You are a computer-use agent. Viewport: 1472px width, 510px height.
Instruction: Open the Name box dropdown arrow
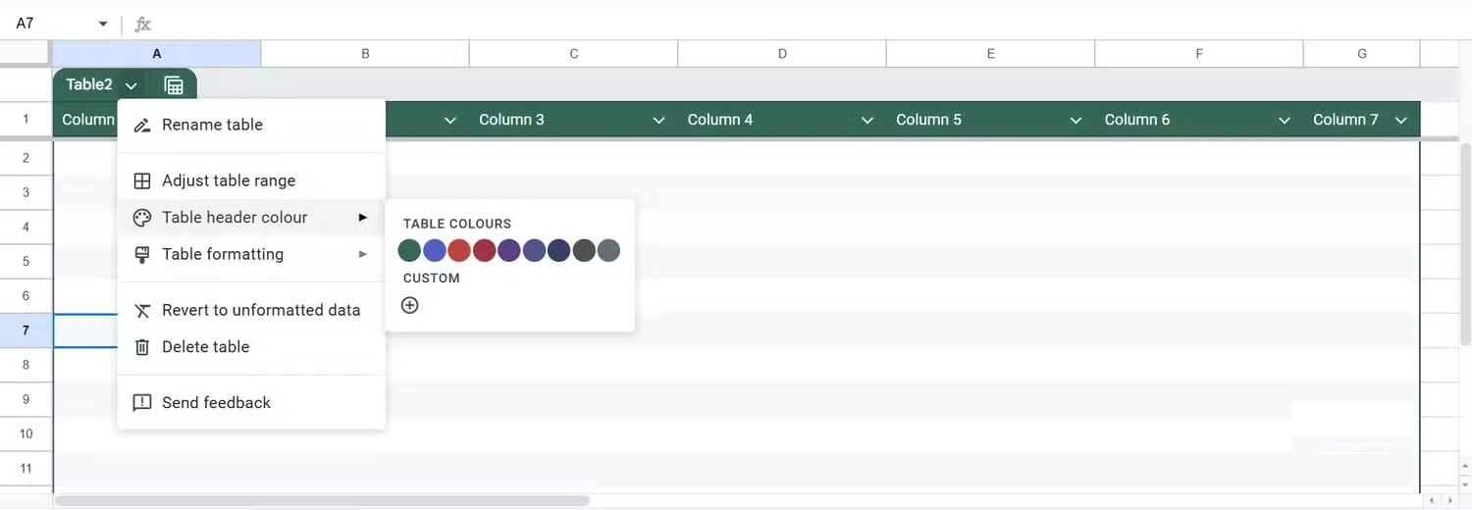[x=103, y=24]
